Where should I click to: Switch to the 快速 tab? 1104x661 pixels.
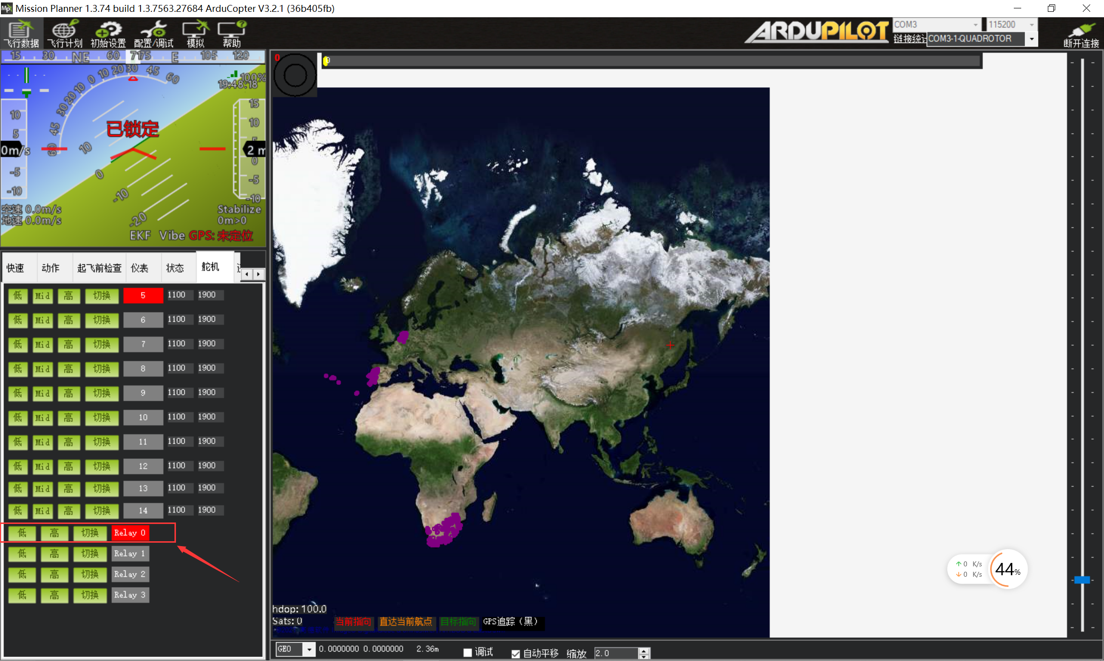point(15,268)
